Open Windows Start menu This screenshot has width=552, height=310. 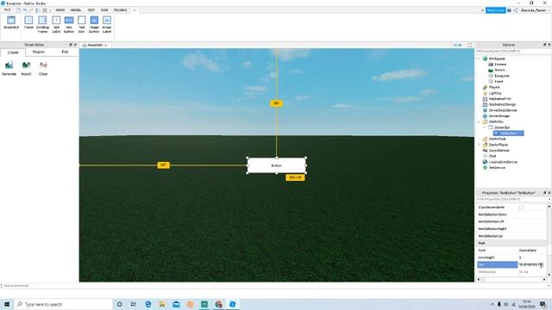pos(7,304)
